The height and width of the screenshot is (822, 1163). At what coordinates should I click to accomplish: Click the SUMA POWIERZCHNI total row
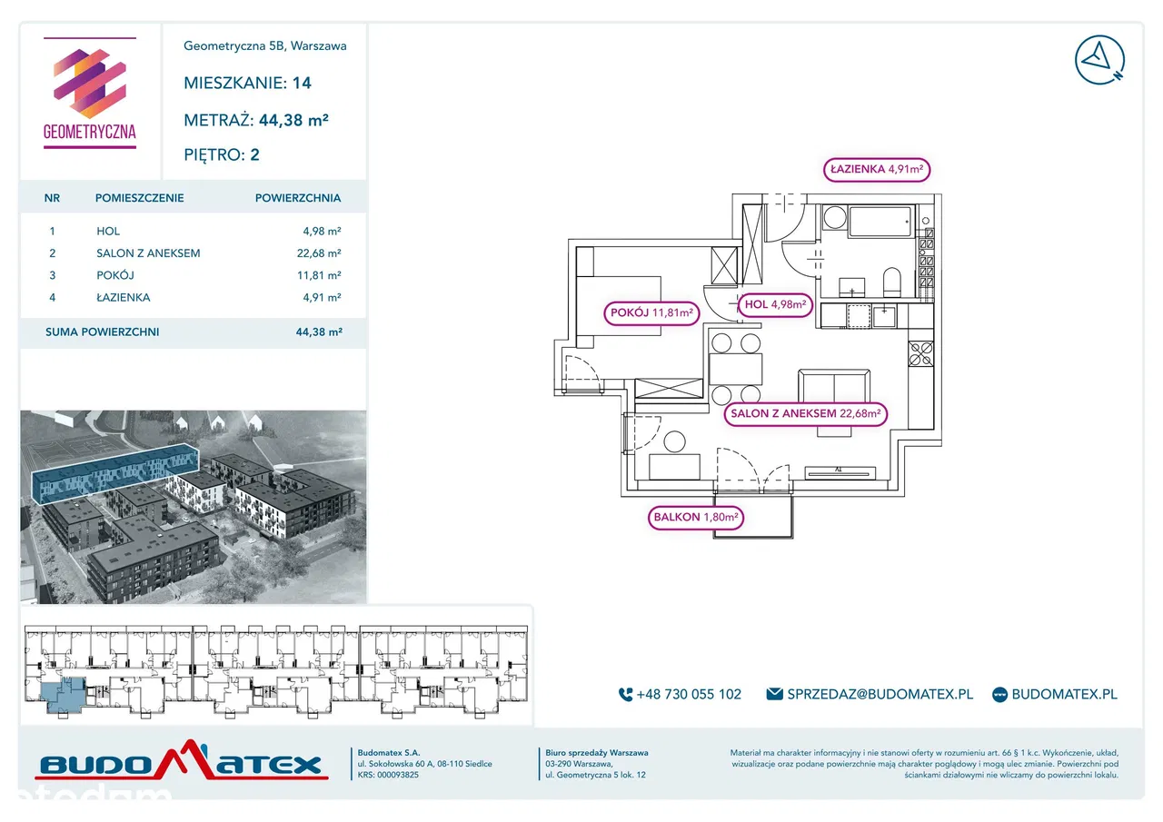point(193,332)
